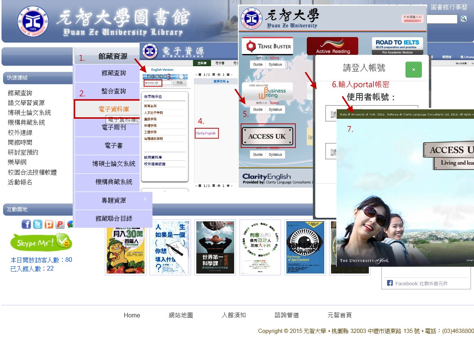Screen dimensions: 474x342
Task: Click the magnifier search icon in header
Action: pos(463,19)
